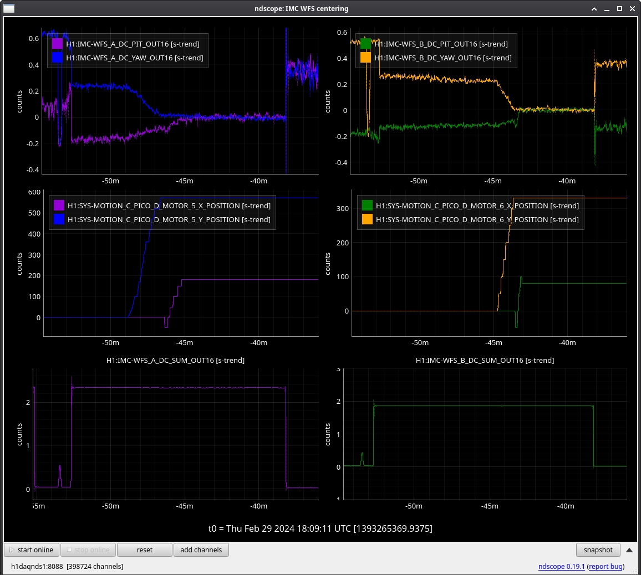Select orange legend marker for WFS_B_DC_YAW_OUT16
This screenshot has width=641, height=575.
pyautogui.click(x=366, y=58)
